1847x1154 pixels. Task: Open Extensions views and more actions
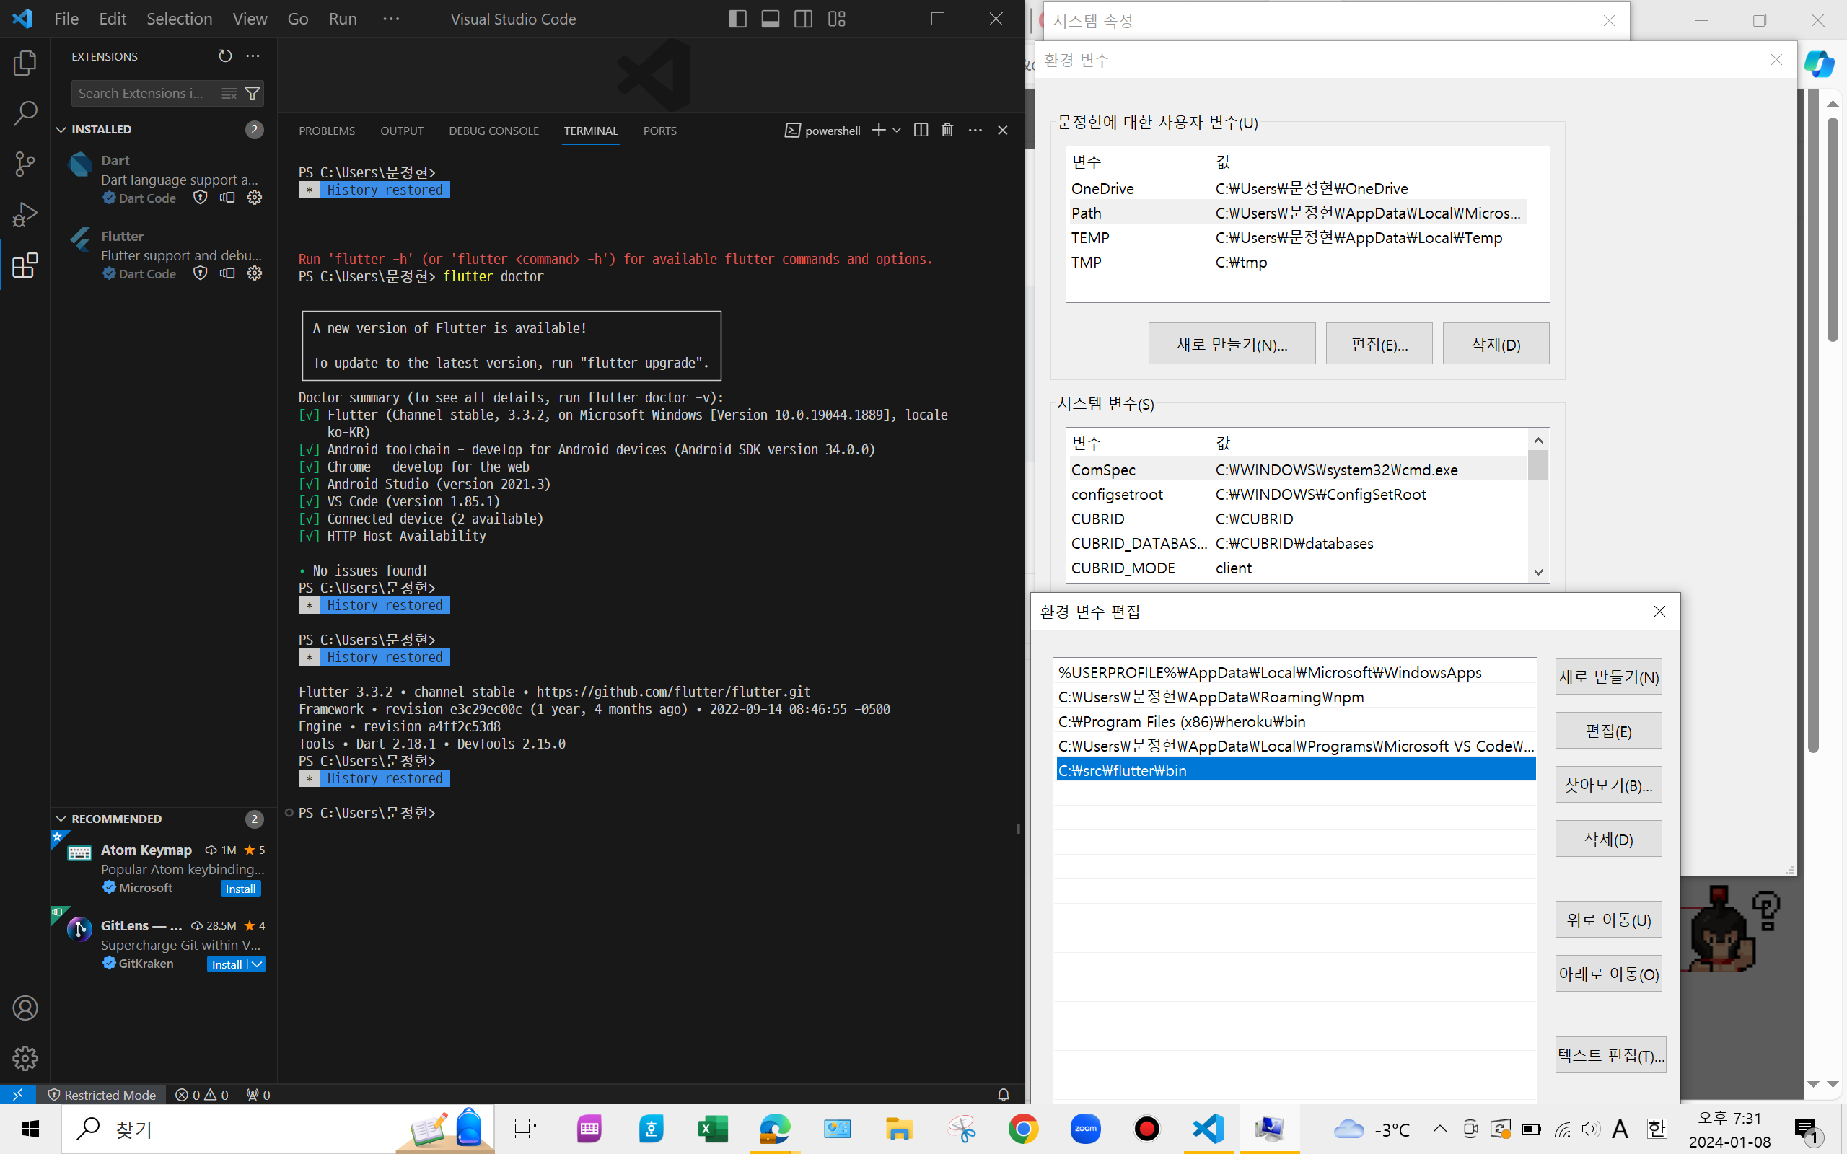click(x=253, y=56)
